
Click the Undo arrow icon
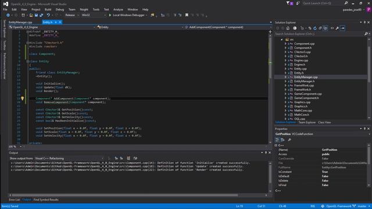48,15
